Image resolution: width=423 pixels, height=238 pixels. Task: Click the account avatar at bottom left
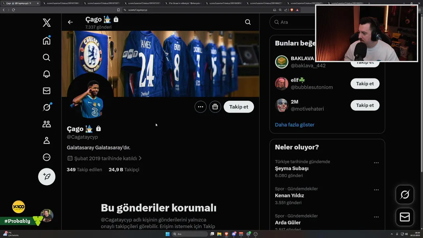coord(47,215)
